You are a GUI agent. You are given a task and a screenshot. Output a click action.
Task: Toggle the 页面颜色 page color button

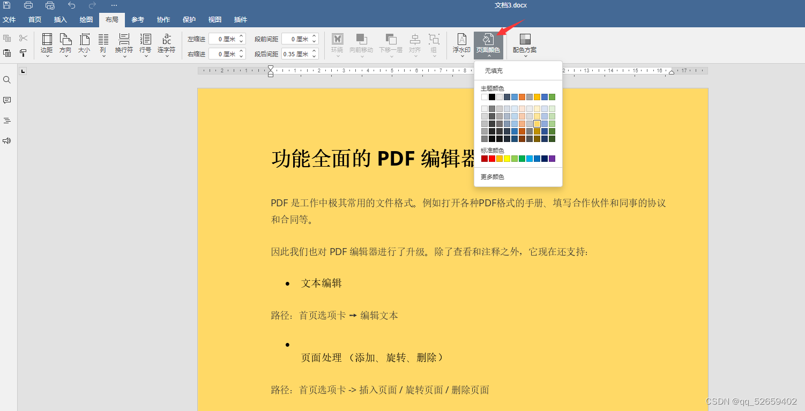488,44
